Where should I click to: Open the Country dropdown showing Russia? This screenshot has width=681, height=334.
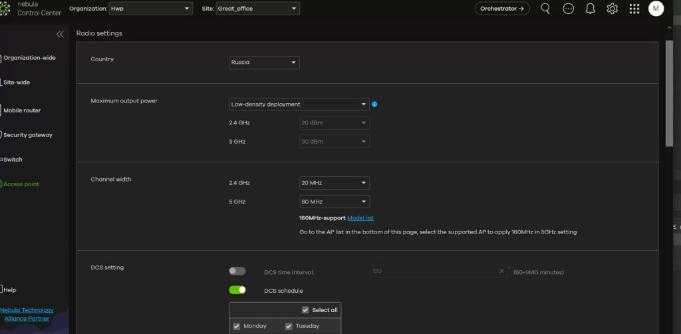[264, 63]
